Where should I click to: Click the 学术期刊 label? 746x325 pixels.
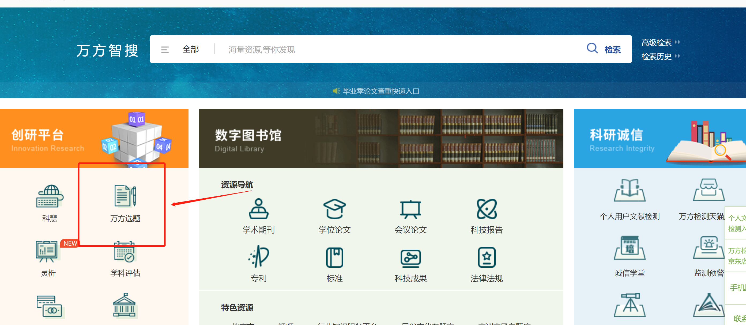pos(259,230)
